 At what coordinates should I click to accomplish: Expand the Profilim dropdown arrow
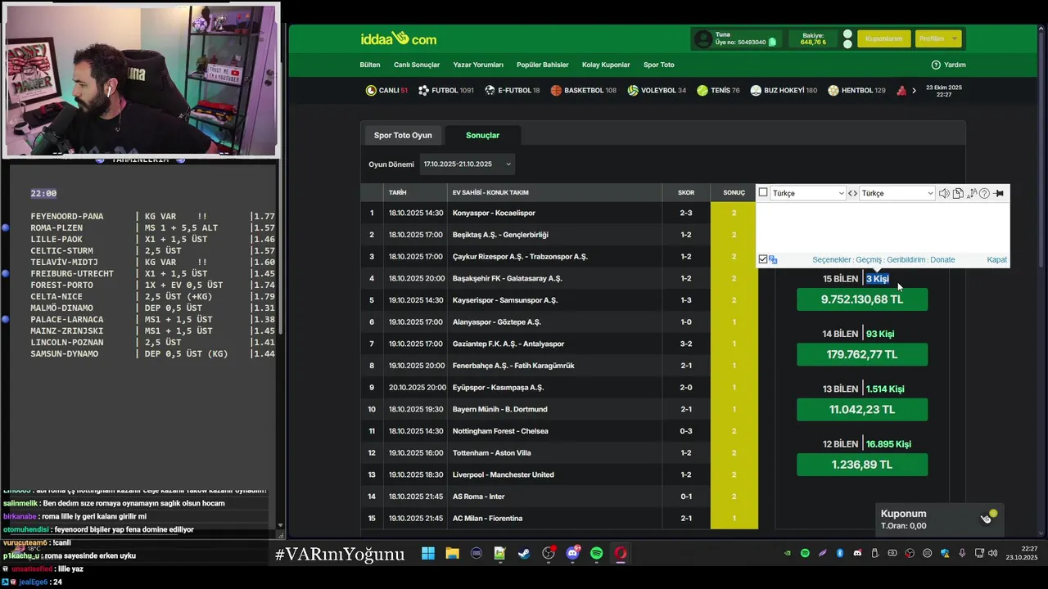(954, 38)
